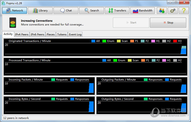This screenshot has height=122, width=191.
Task: Click 'Originated Transactions / Minute' chart title
Action: [x=30, y=41]
